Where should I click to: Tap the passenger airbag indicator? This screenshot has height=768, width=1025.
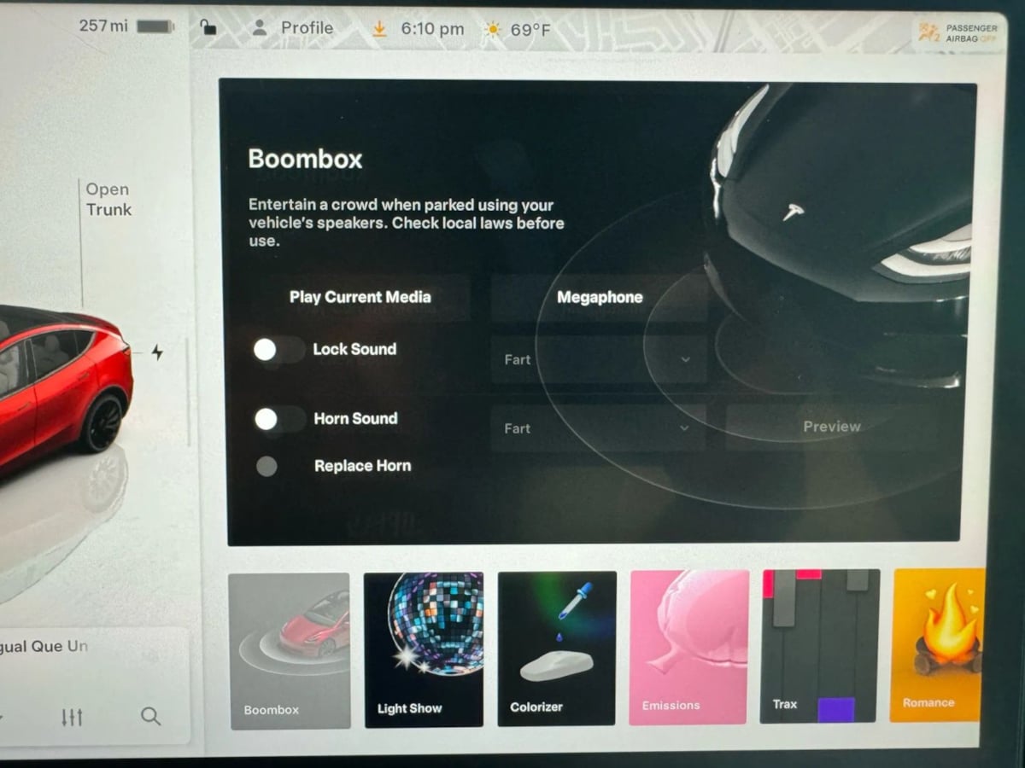(957, 33)
